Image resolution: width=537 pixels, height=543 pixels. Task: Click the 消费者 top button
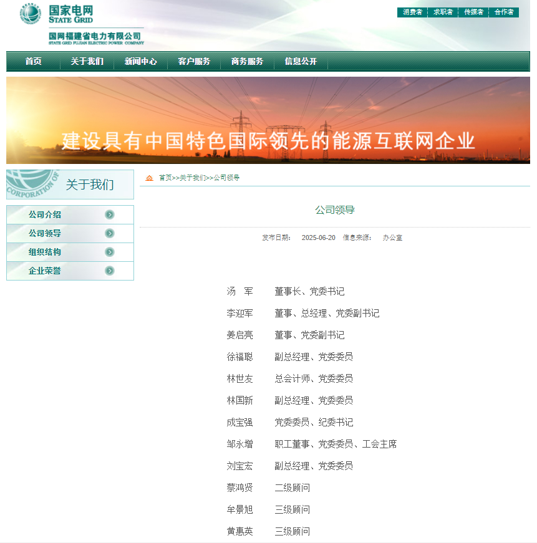coord(412,12)
